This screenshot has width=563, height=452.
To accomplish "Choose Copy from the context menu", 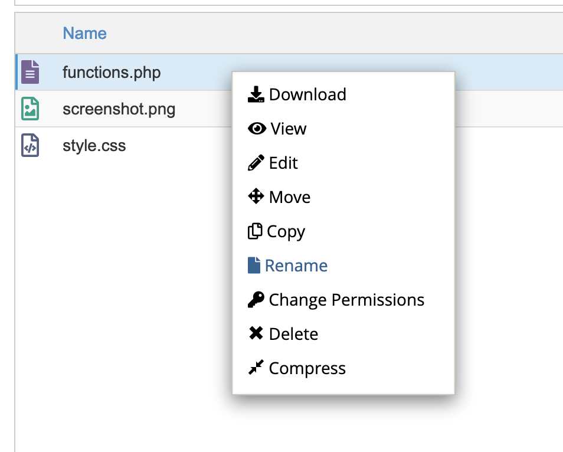I will 286,231.
